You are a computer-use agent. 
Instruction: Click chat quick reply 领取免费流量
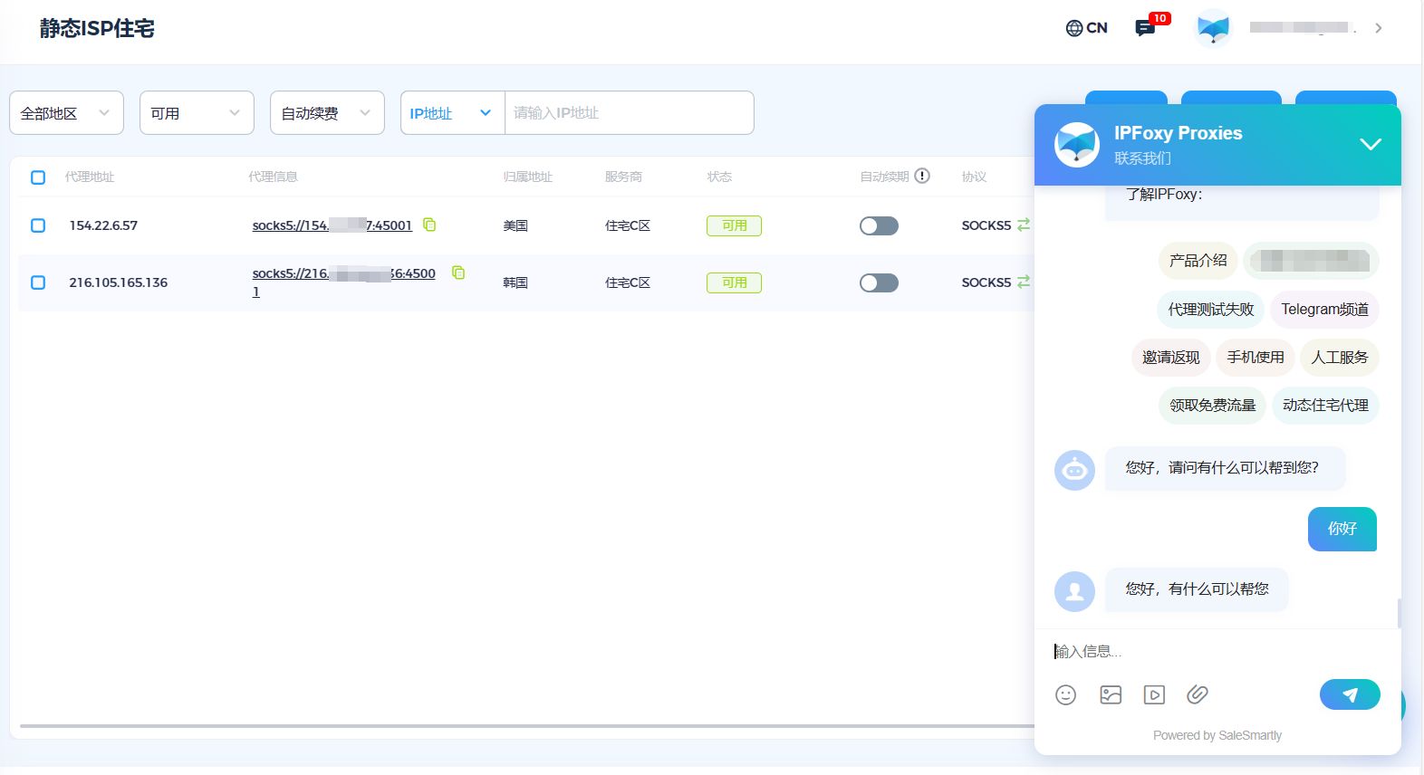[x=1212, y=406]
